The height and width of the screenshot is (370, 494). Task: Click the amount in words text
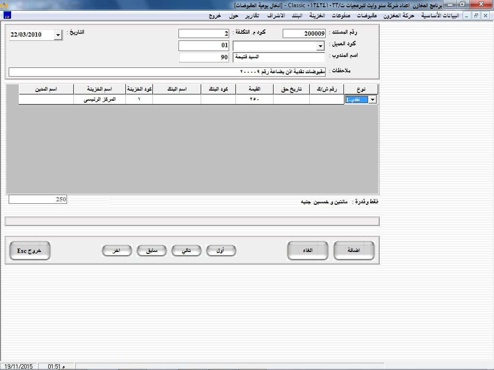click(x=324, y=202)
